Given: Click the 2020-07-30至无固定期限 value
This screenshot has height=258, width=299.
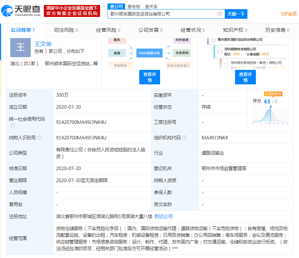Looking at the screenshot, I should (x=82, y=180).
